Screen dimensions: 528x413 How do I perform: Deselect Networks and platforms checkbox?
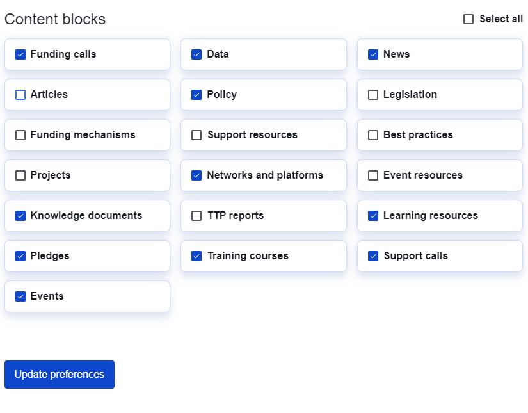[x=196, y=175]
